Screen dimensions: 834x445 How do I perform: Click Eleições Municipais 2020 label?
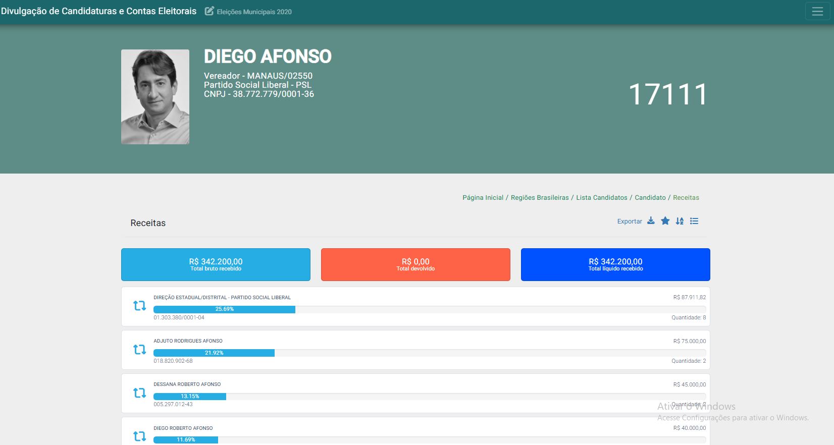[254, 12]
